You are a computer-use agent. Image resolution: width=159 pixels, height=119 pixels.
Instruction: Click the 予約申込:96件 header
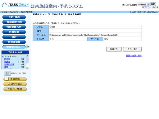click(15, 52)
